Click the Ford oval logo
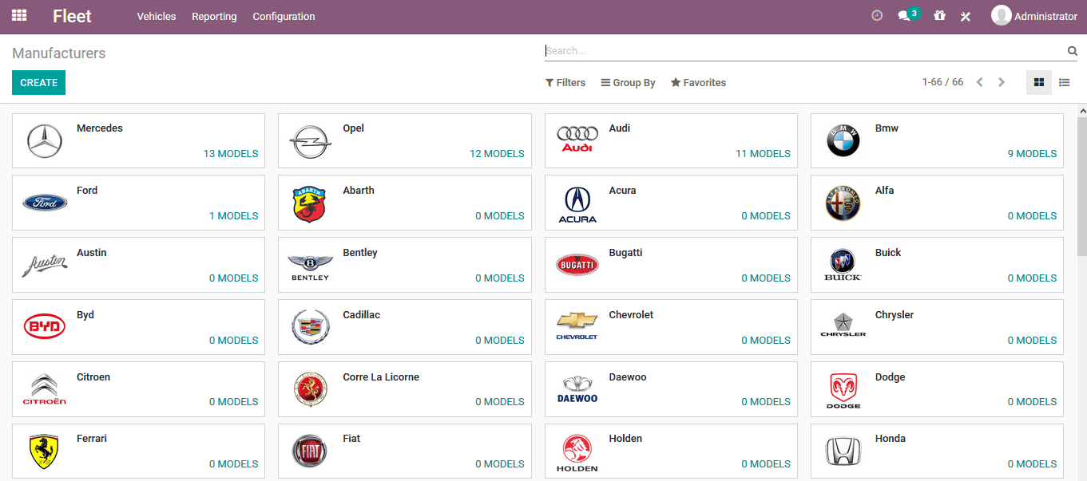Image resolution: width=1087 pixels, height=481 pixels. pyautogui.click(x=45, y=203)
